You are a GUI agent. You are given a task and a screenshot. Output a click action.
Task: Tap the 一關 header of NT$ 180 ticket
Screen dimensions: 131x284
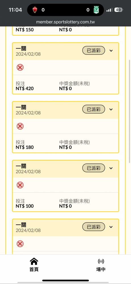(x=21, y=107)
